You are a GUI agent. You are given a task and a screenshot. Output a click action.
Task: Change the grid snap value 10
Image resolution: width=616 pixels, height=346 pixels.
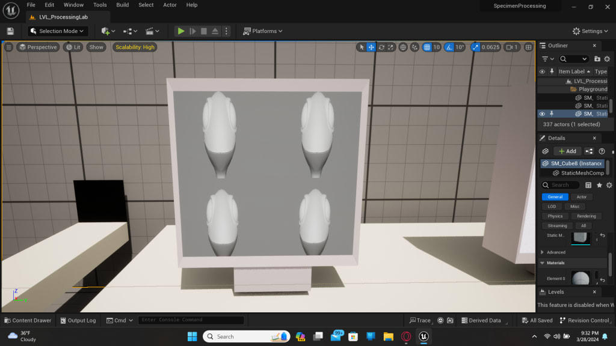[437, 47]
